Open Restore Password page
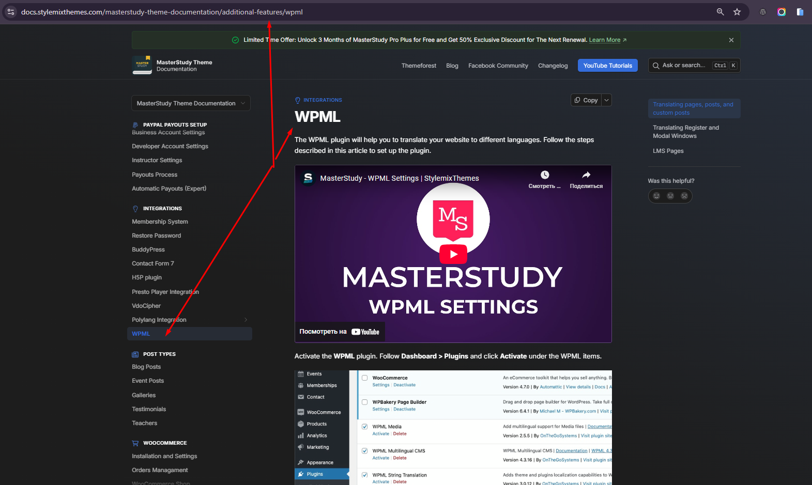Screen dimensions: 812x485 [156, 236]
